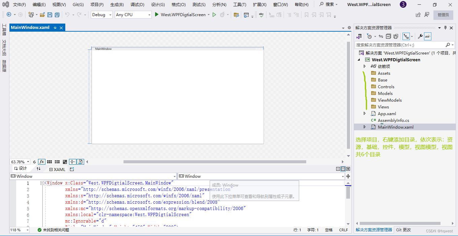The height and width of the screenshot is (236, 458).
Task: Expand the App.xaml node
Action: 364,113
